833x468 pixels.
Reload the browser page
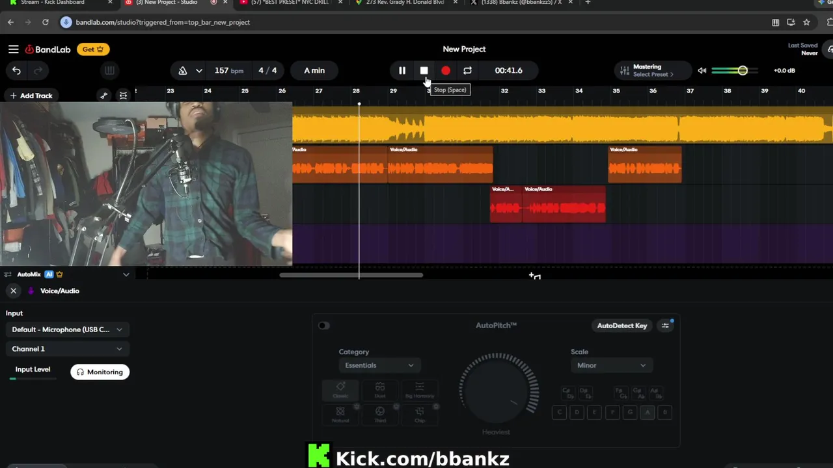pos(46,22)
